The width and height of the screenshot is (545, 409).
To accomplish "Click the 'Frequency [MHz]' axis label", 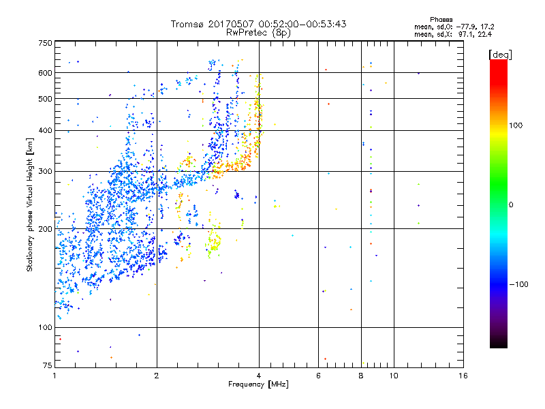I will click(x=258, y=384).
